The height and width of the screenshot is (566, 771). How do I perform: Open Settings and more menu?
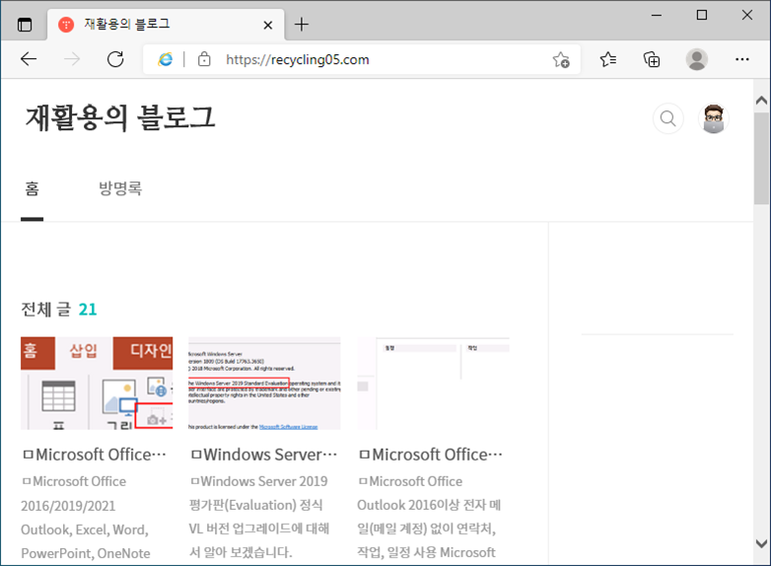point(742,59)
